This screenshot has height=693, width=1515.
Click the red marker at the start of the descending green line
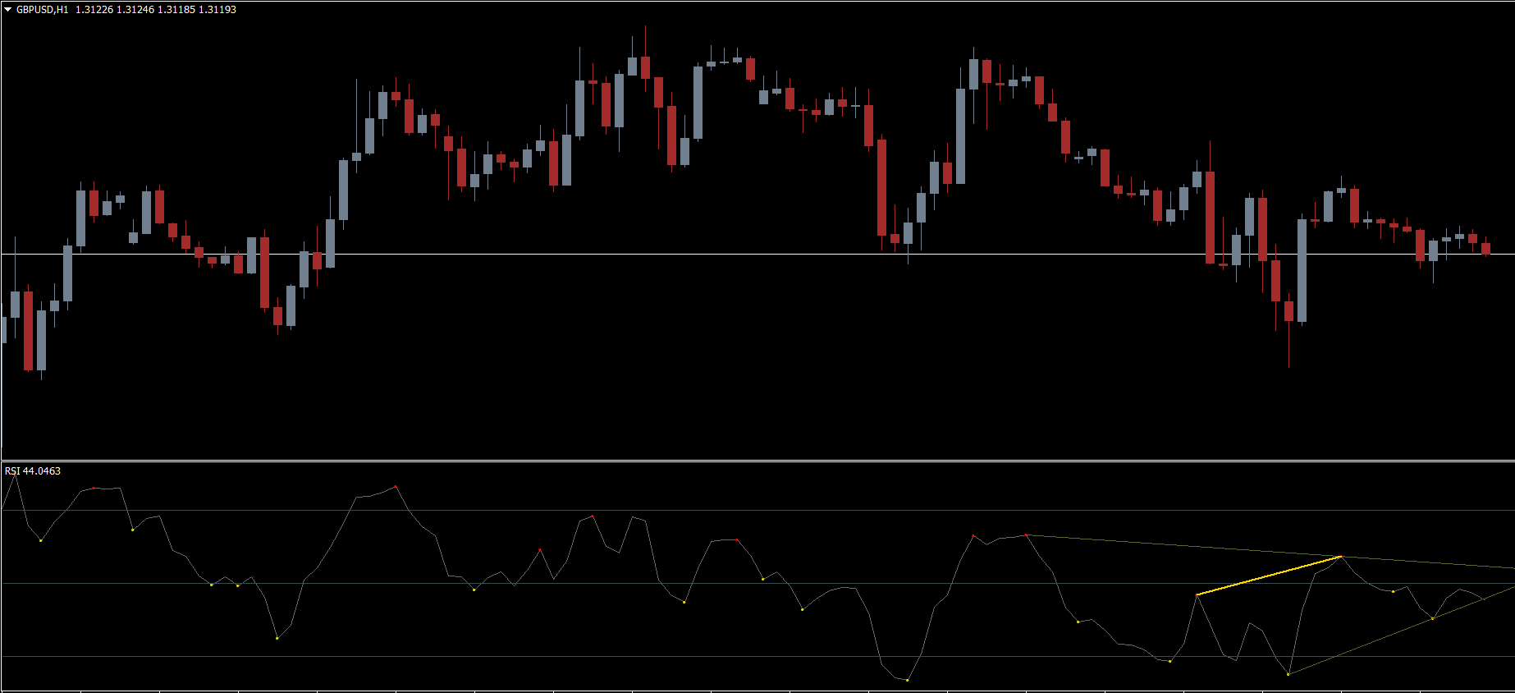pos(1026,535)
